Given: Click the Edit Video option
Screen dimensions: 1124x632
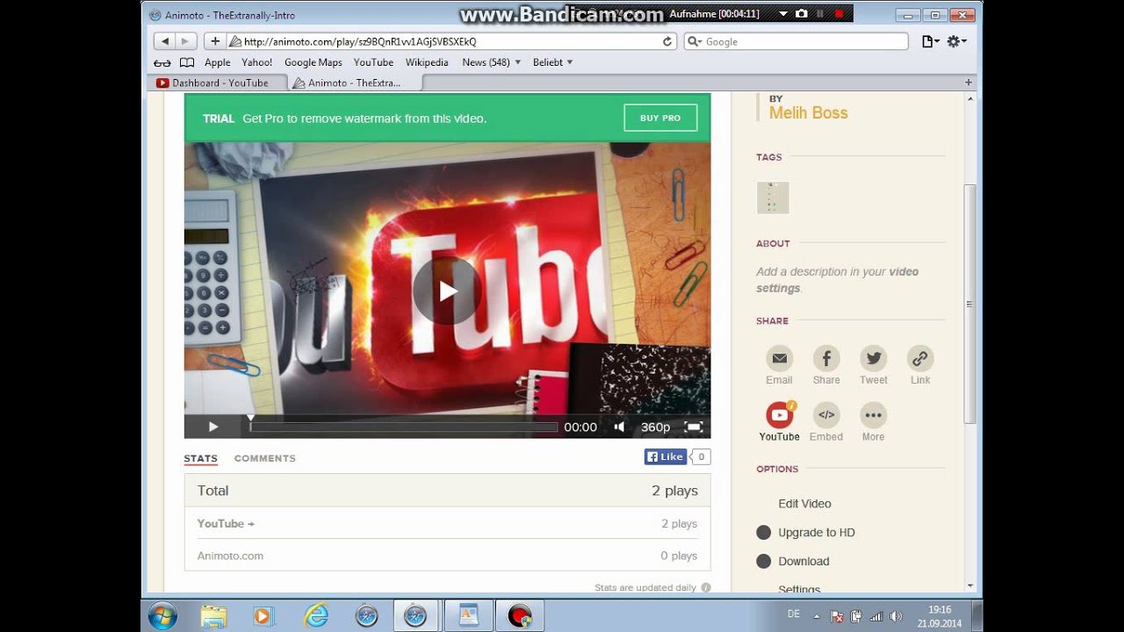Looking at the screenshot, I should point(804,504).
